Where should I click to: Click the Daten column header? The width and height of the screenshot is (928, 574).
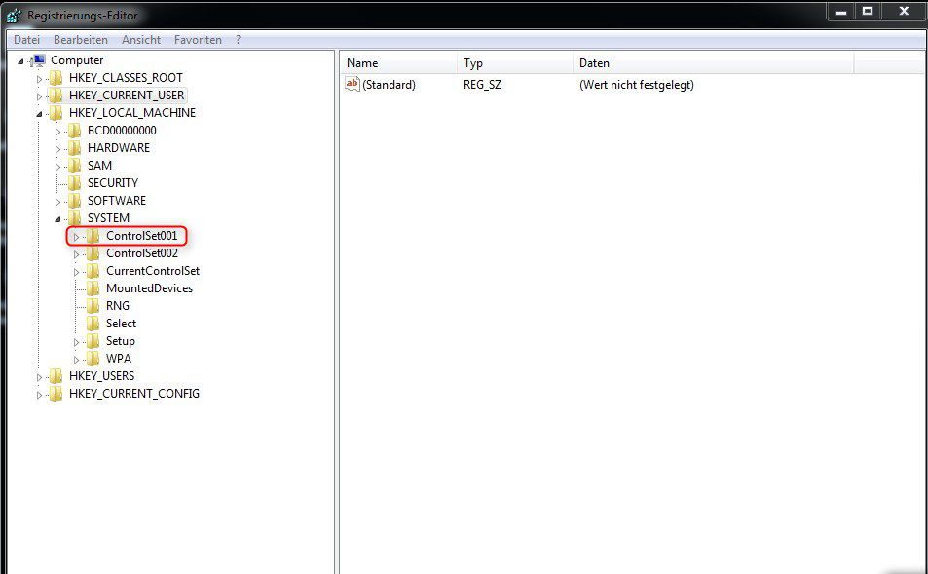(592, 62)
